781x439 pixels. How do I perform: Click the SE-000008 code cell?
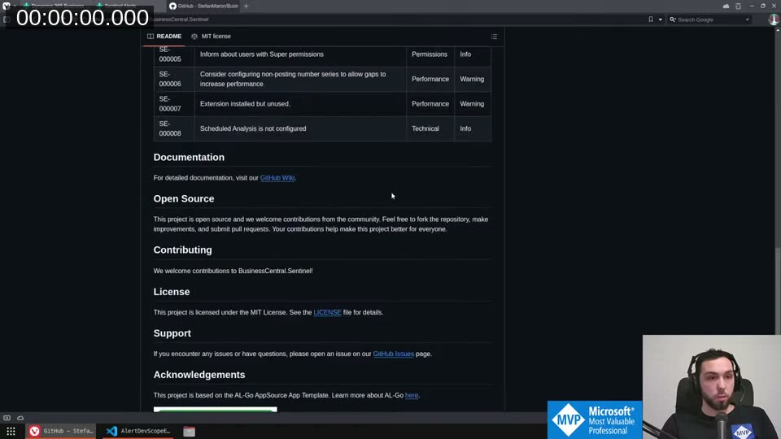pos(174,128)
